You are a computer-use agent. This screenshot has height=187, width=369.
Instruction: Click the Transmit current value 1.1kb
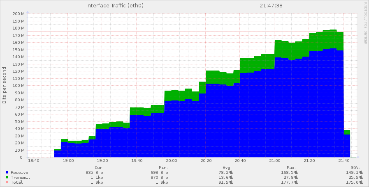[97, 178]
